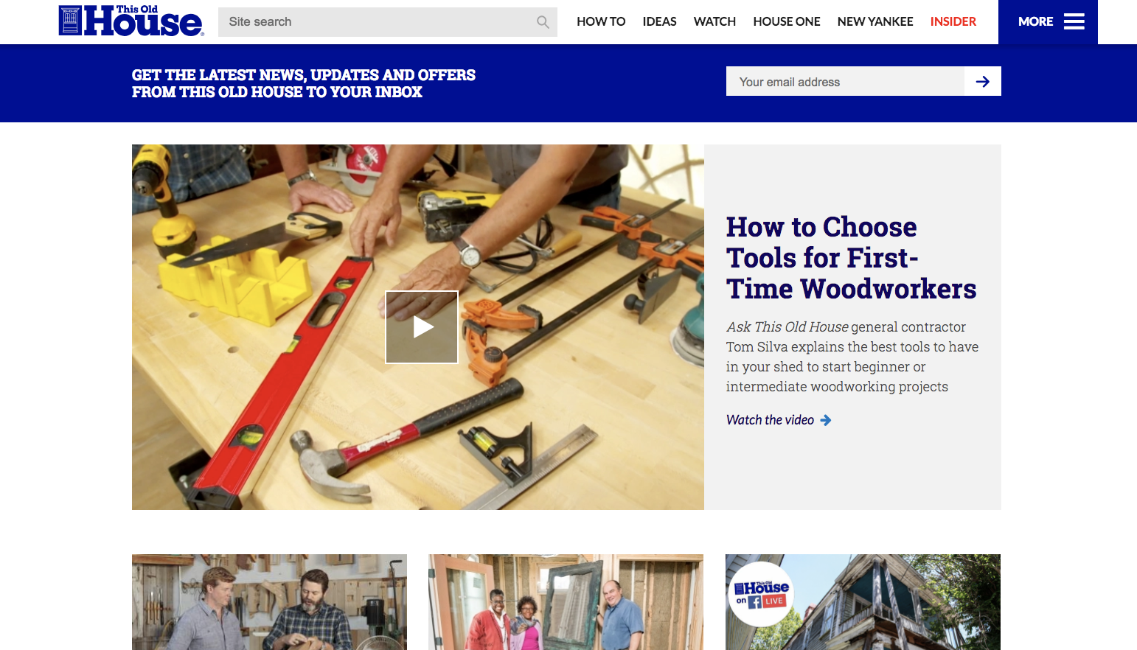The height and width of the screenshot is (650, 1137).
Task: Open the two men in workshop thumbnail
Action: pyautogui.click(x=269, y=602)
